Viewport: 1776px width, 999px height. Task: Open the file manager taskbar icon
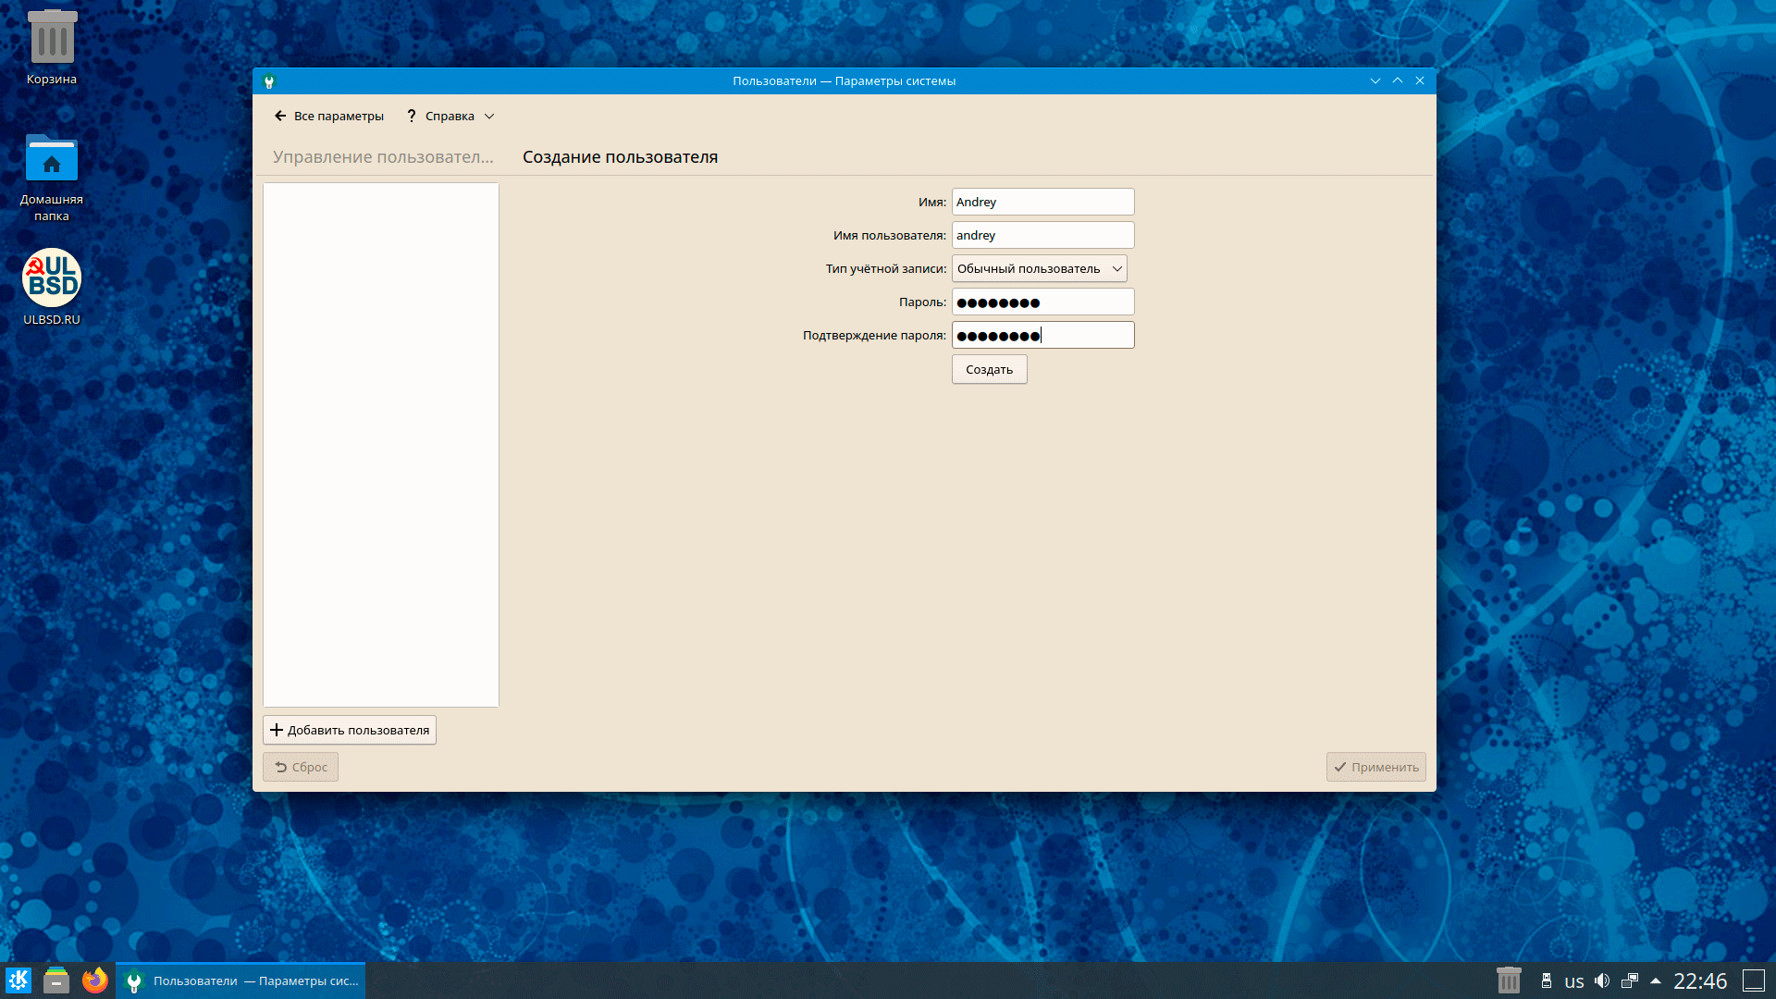coord(56,980)
